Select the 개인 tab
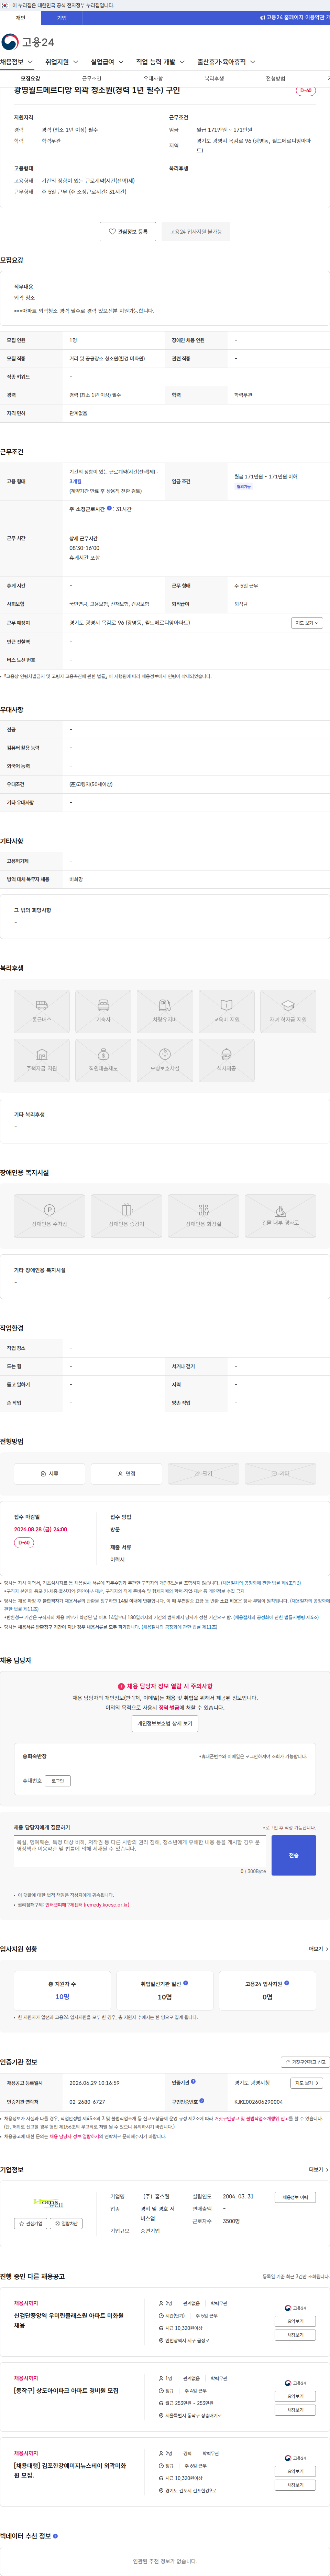 pyautogui.click(x=20, y=18)
